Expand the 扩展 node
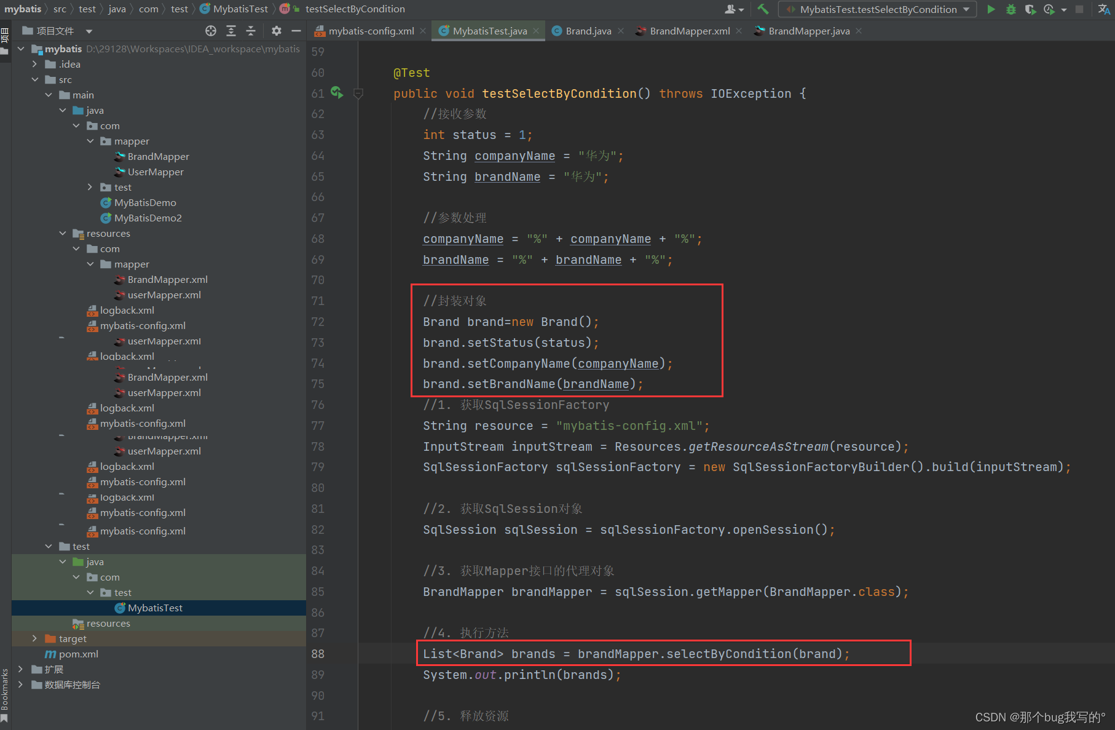Screen dimensions: 1115x730 (21, 669)
